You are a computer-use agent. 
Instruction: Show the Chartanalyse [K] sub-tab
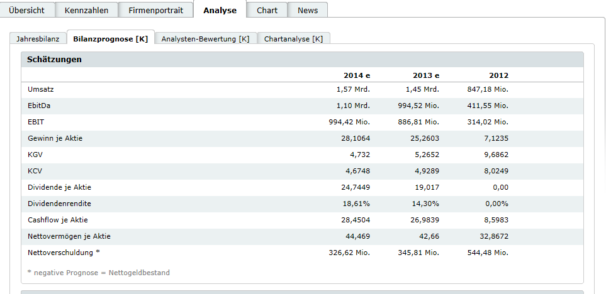(293, 39)
